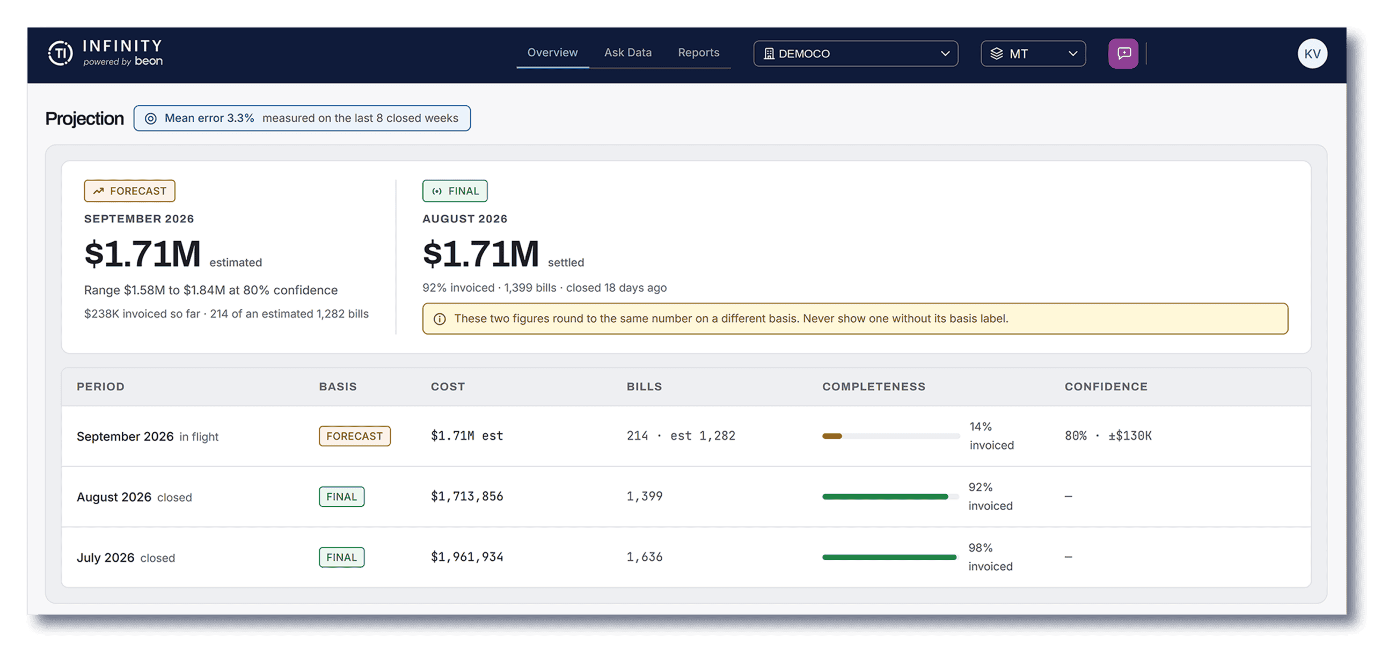Click the COMPLETENESS column header
The image size is (1374, 660).
874,387
